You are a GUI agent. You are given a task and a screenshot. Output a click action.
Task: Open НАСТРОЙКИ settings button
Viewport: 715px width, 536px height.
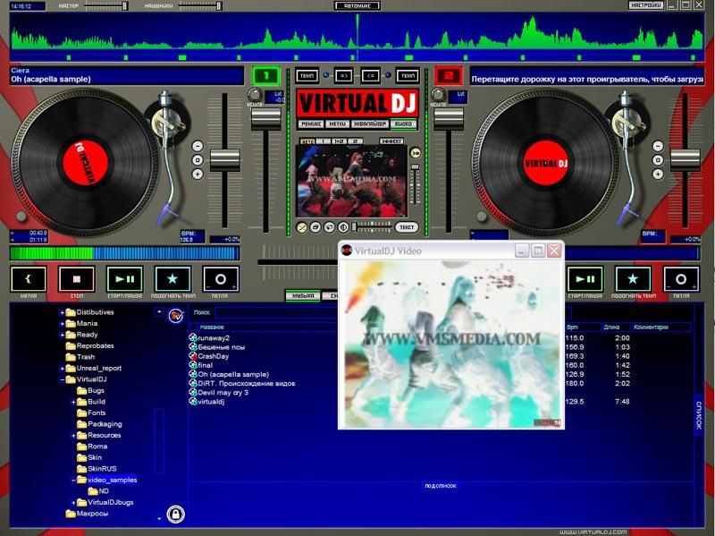[646, 5]
